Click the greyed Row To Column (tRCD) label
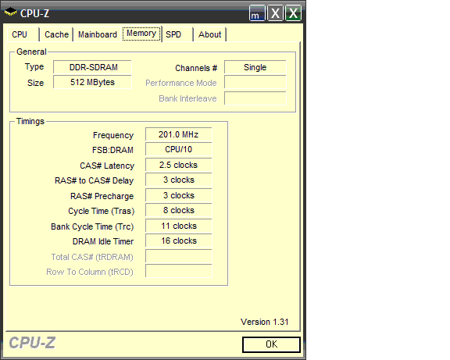This screenshot has width=450, height=360. click(x=90, y=272)
